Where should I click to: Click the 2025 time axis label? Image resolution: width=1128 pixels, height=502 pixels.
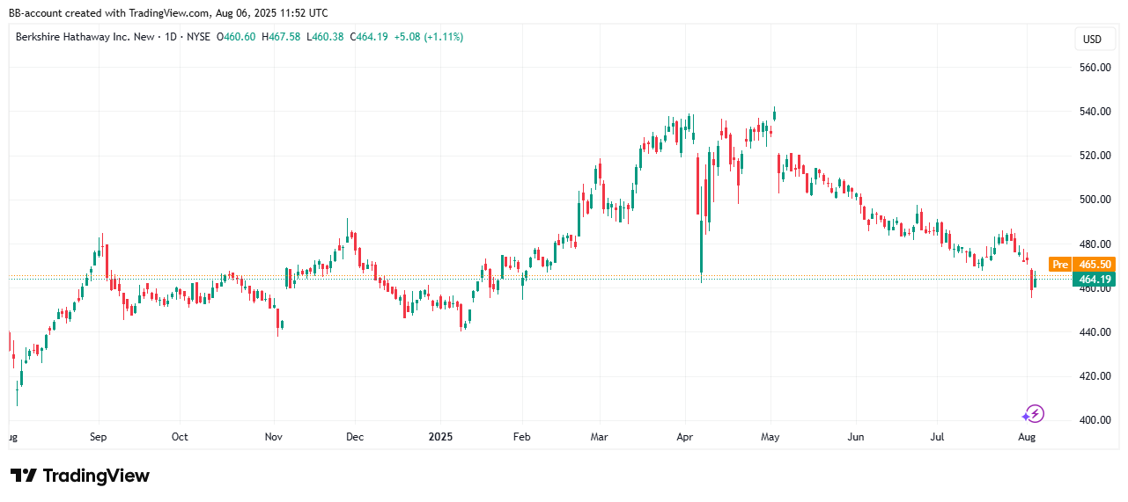click(x=440, y=436)
